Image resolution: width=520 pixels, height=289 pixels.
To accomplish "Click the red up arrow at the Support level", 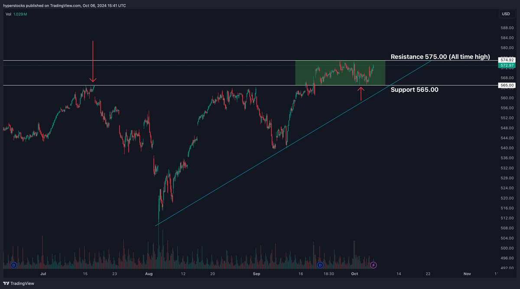I will click(x=361, y=93).
